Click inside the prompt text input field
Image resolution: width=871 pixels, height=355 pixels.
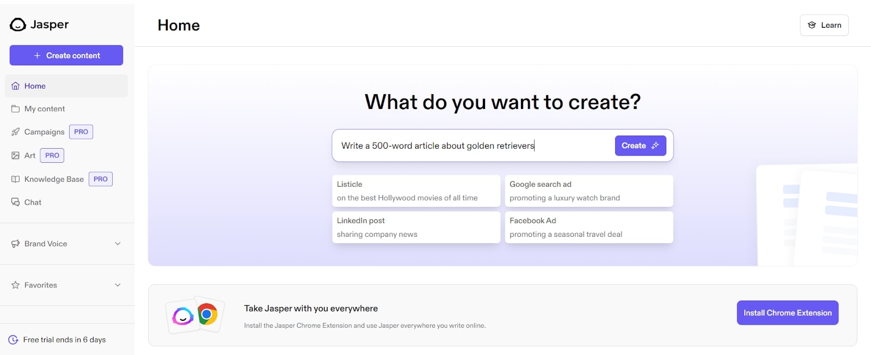(468, 146)
